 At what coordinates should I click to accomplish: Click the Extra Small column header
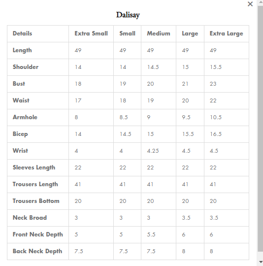[91, 33]
